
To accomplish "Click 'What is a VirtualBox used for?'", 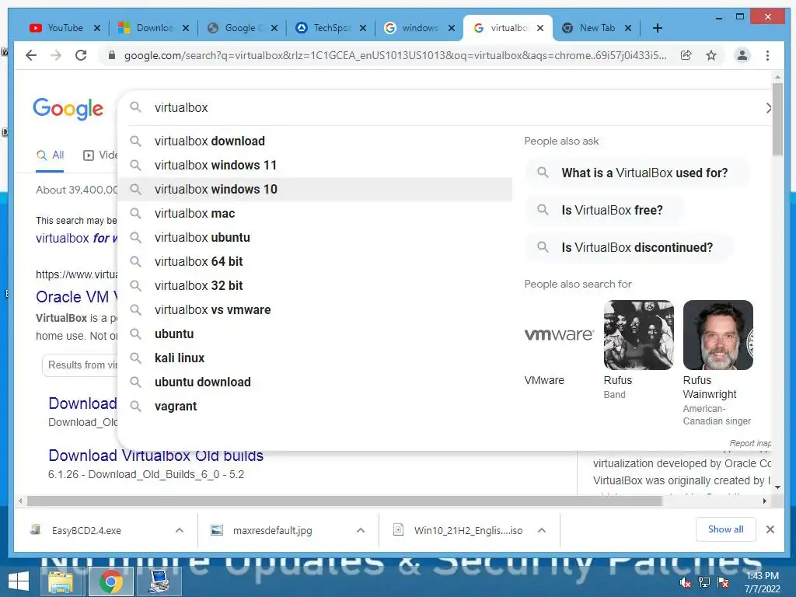I will tap(637, 173).
